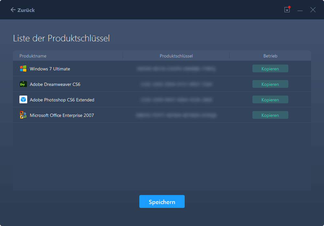
Task: Select the blurred Microsoft Office key text
Action: click(x=176, y=115)
